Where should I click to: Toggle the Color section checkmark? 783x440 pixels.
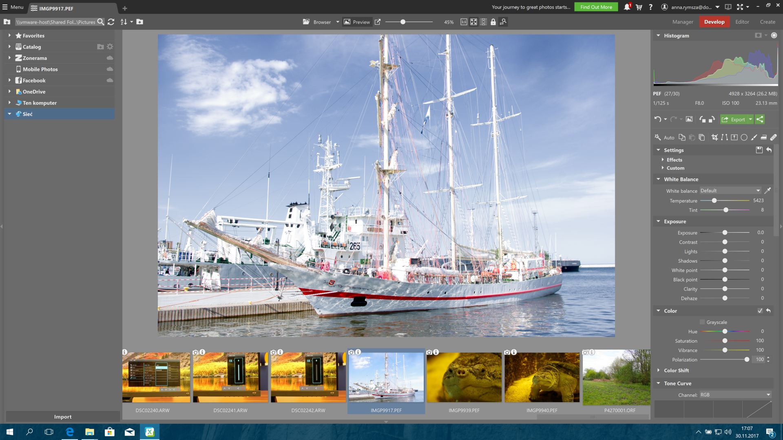tap(760, 311)
